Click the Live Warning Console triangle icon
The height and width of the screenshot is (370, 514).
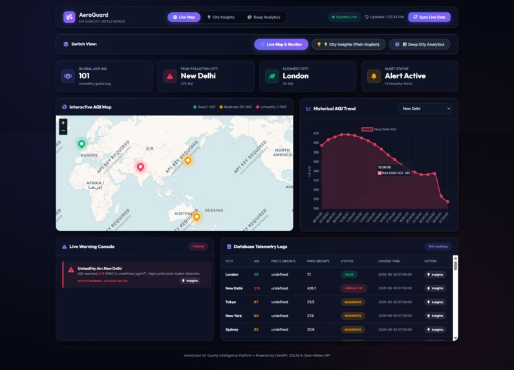tap(64, 247)
